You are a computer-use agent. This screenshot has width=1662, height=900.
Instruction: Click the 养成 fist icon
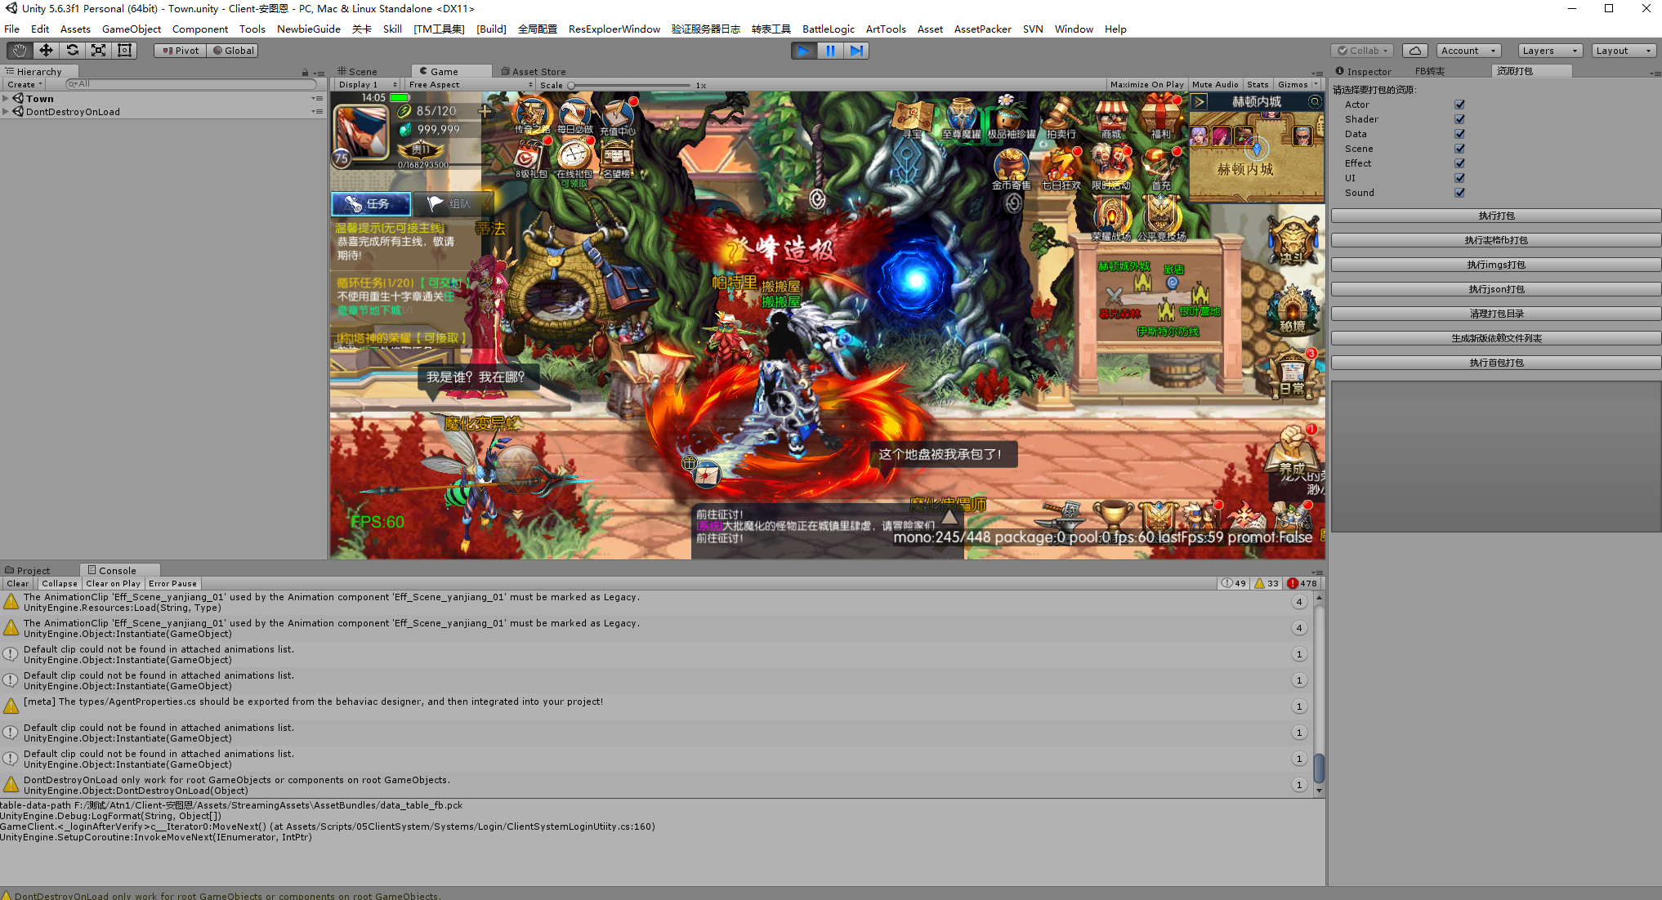1292,452
